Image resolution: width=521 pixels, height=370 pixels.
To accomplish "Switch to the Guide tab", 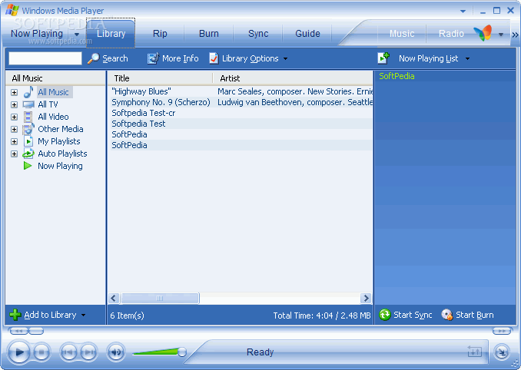I will (x=307, y=34).
